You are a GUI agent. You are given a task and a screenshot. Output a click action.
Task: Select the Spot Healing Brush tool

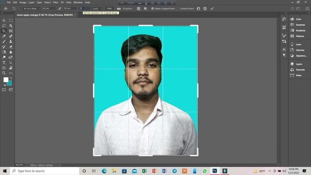[x=11, y=36]
